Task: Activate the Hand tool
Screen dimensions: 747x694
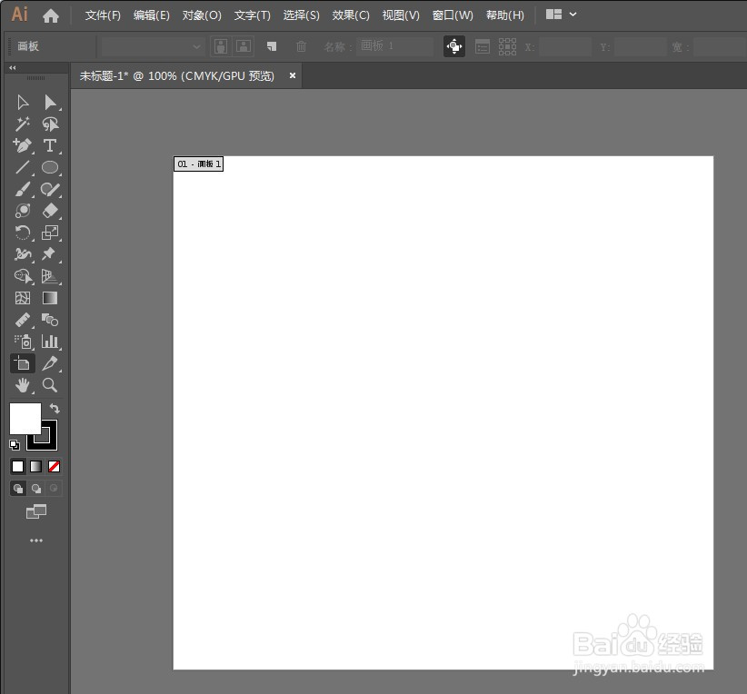Action: pyautogui.click(x=23, y=385)
